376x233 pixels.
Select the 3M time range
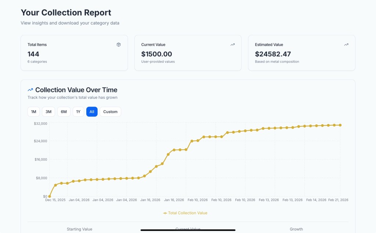click(48, 112)
